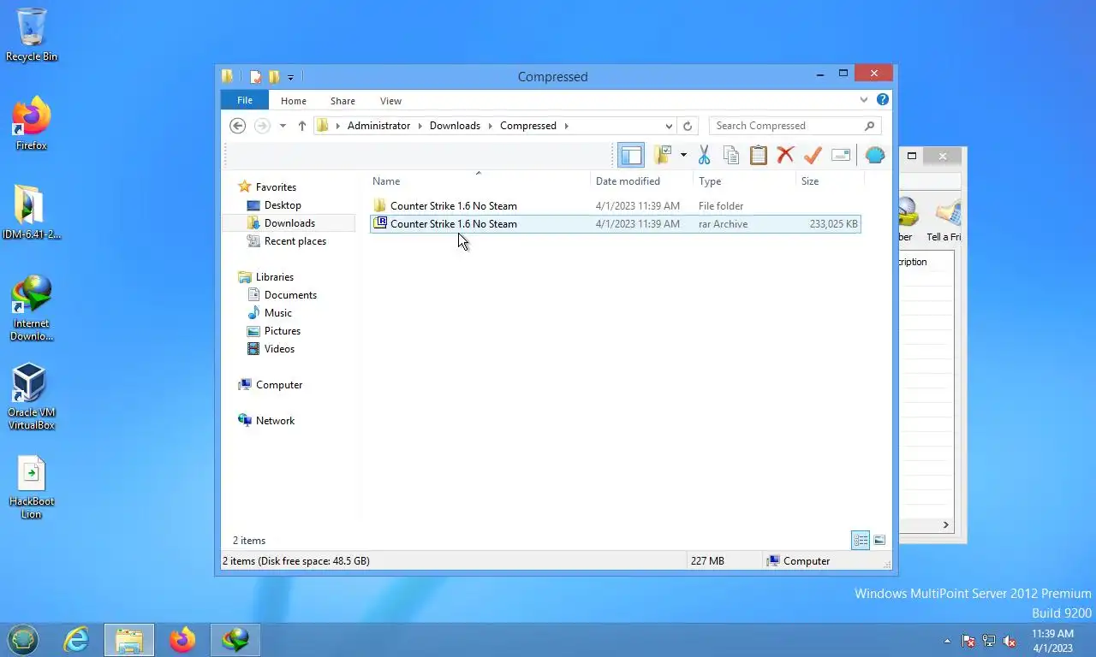
Task: Click the muted volume tray icon
Action: point(1010,641)
